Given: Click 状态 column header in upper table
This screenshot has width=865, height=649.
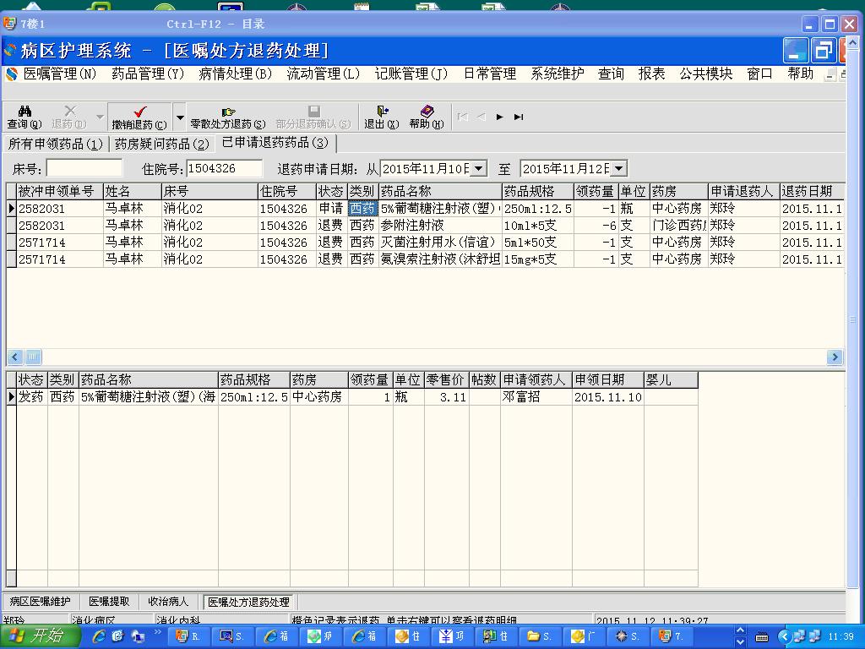Looking at the screenshot, I should (x=331, y=192).
